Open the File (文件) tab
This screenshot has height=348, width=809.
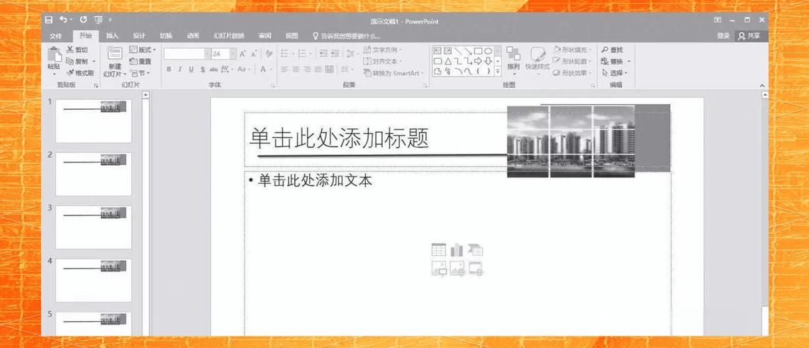pyautogui.click(x=56, y=36)
